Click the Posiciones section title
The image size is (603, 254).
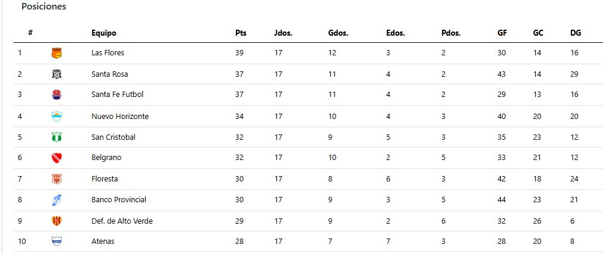44,7
